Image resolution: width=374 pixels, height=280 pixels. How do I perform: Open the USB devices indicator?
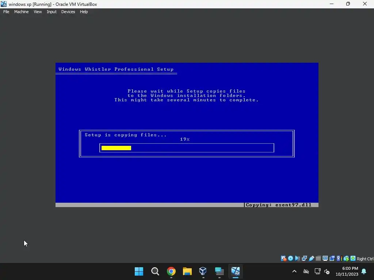pos(311,258)
